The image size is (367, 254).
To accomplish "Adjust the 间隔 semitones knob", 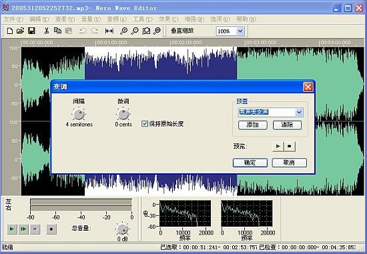I will [79, 114].
